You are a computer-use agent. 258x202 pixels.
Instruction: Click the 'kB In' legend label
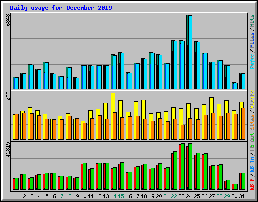[252, 164]
